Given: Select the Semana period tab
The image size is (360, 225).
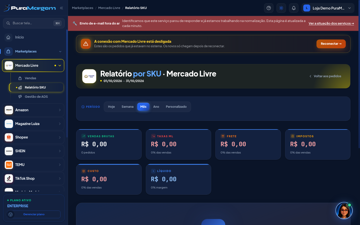Looking at the screenshot, I should (x=127, y=107).
